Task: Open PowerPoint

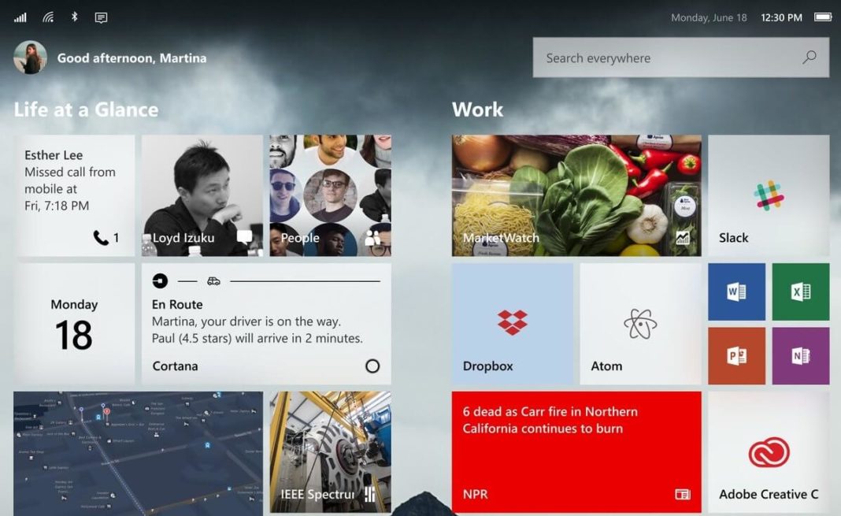Action: point(736,356)
